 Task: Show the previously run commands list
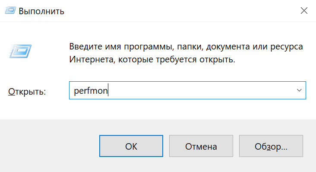(x=299, y=91)
